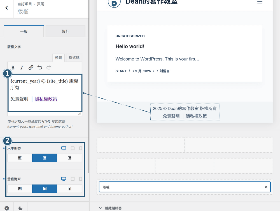Switch 垂直對齊 to desktop device icon
The width and height of the screenshot is (280, 224).
coord(64,179)
